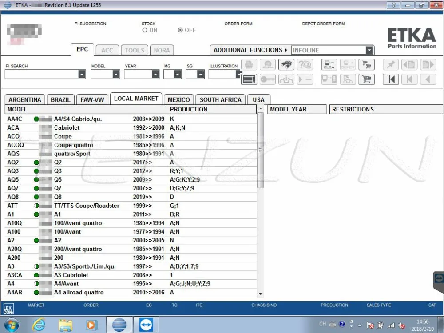444x333 pixels.
Task: Open the ILLUSTRATION dropdown
Action: coord(238,74)
